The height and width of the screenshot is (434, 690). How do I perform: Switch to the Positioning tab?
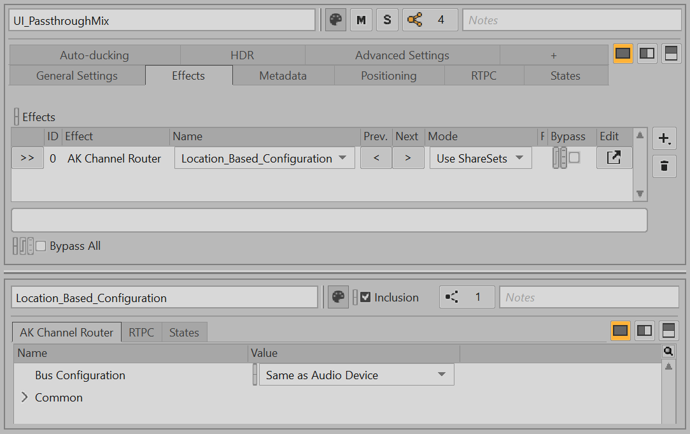[x=388, y=76]
